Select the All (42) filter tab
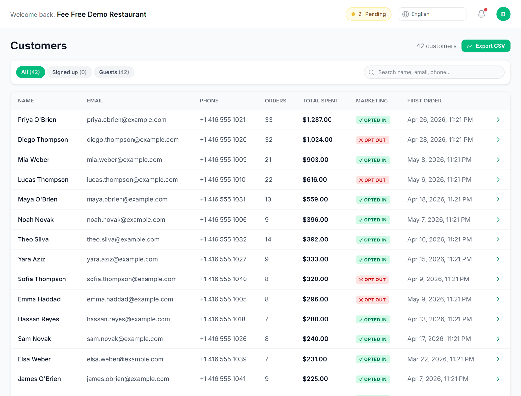The width and height of the screenshot is (521, 396). tap(31, 72)
